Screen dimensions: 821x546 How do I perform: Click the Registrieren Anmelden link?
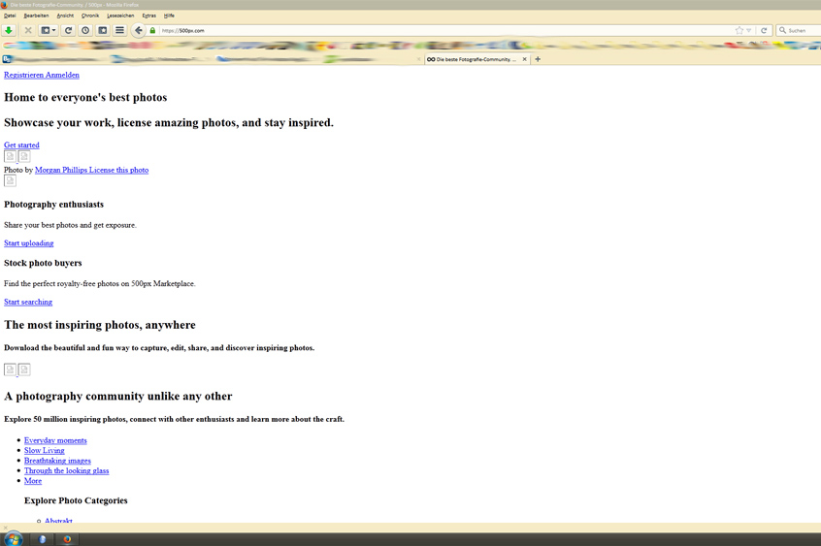click(42, 75)
